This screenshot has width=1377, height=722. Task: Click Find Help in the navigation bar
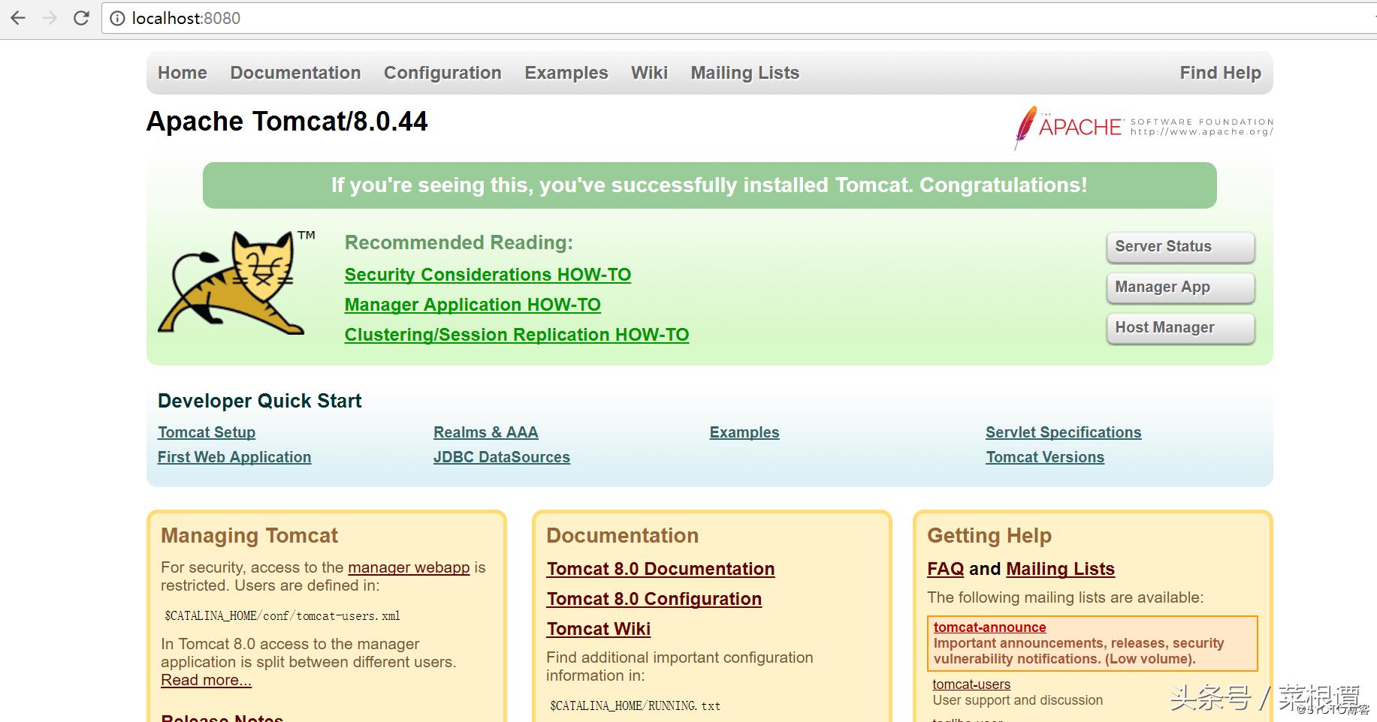coord(1221,73)
